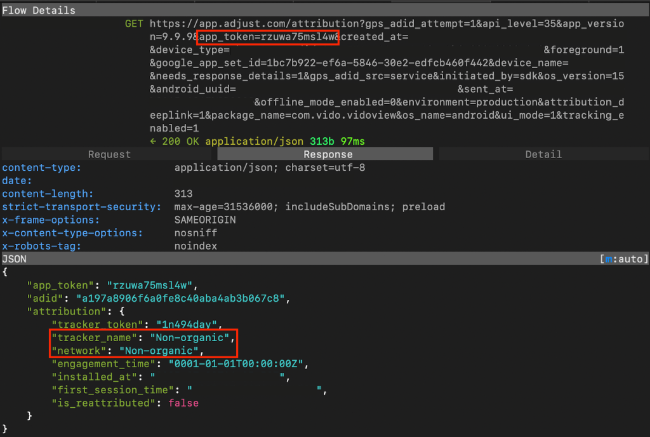650x437 pixels.
Task: Select the content-type header name
Action: click(x=41, y=168)
